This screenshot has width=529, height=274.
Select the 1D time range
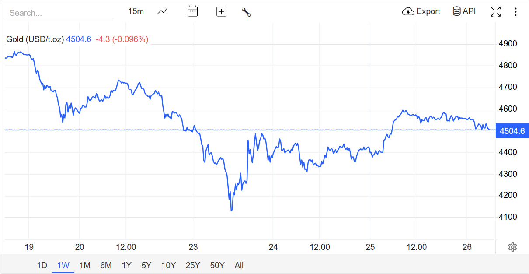tap(42, 265)
